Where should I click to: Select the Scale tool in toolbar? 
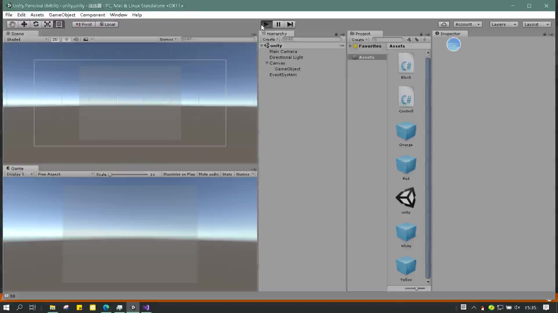tap(48, 24)
